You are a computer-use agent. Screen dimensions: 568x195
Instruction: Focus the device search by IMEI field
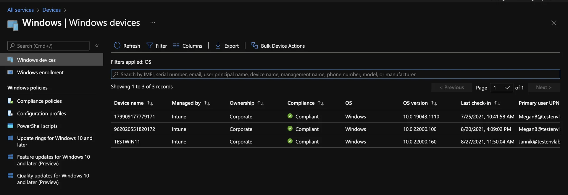pyautogui.click(x=335, y=74)
